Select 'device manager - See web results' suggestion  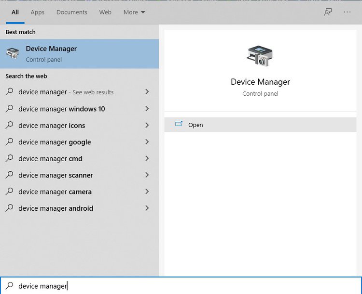pos(79,92)
